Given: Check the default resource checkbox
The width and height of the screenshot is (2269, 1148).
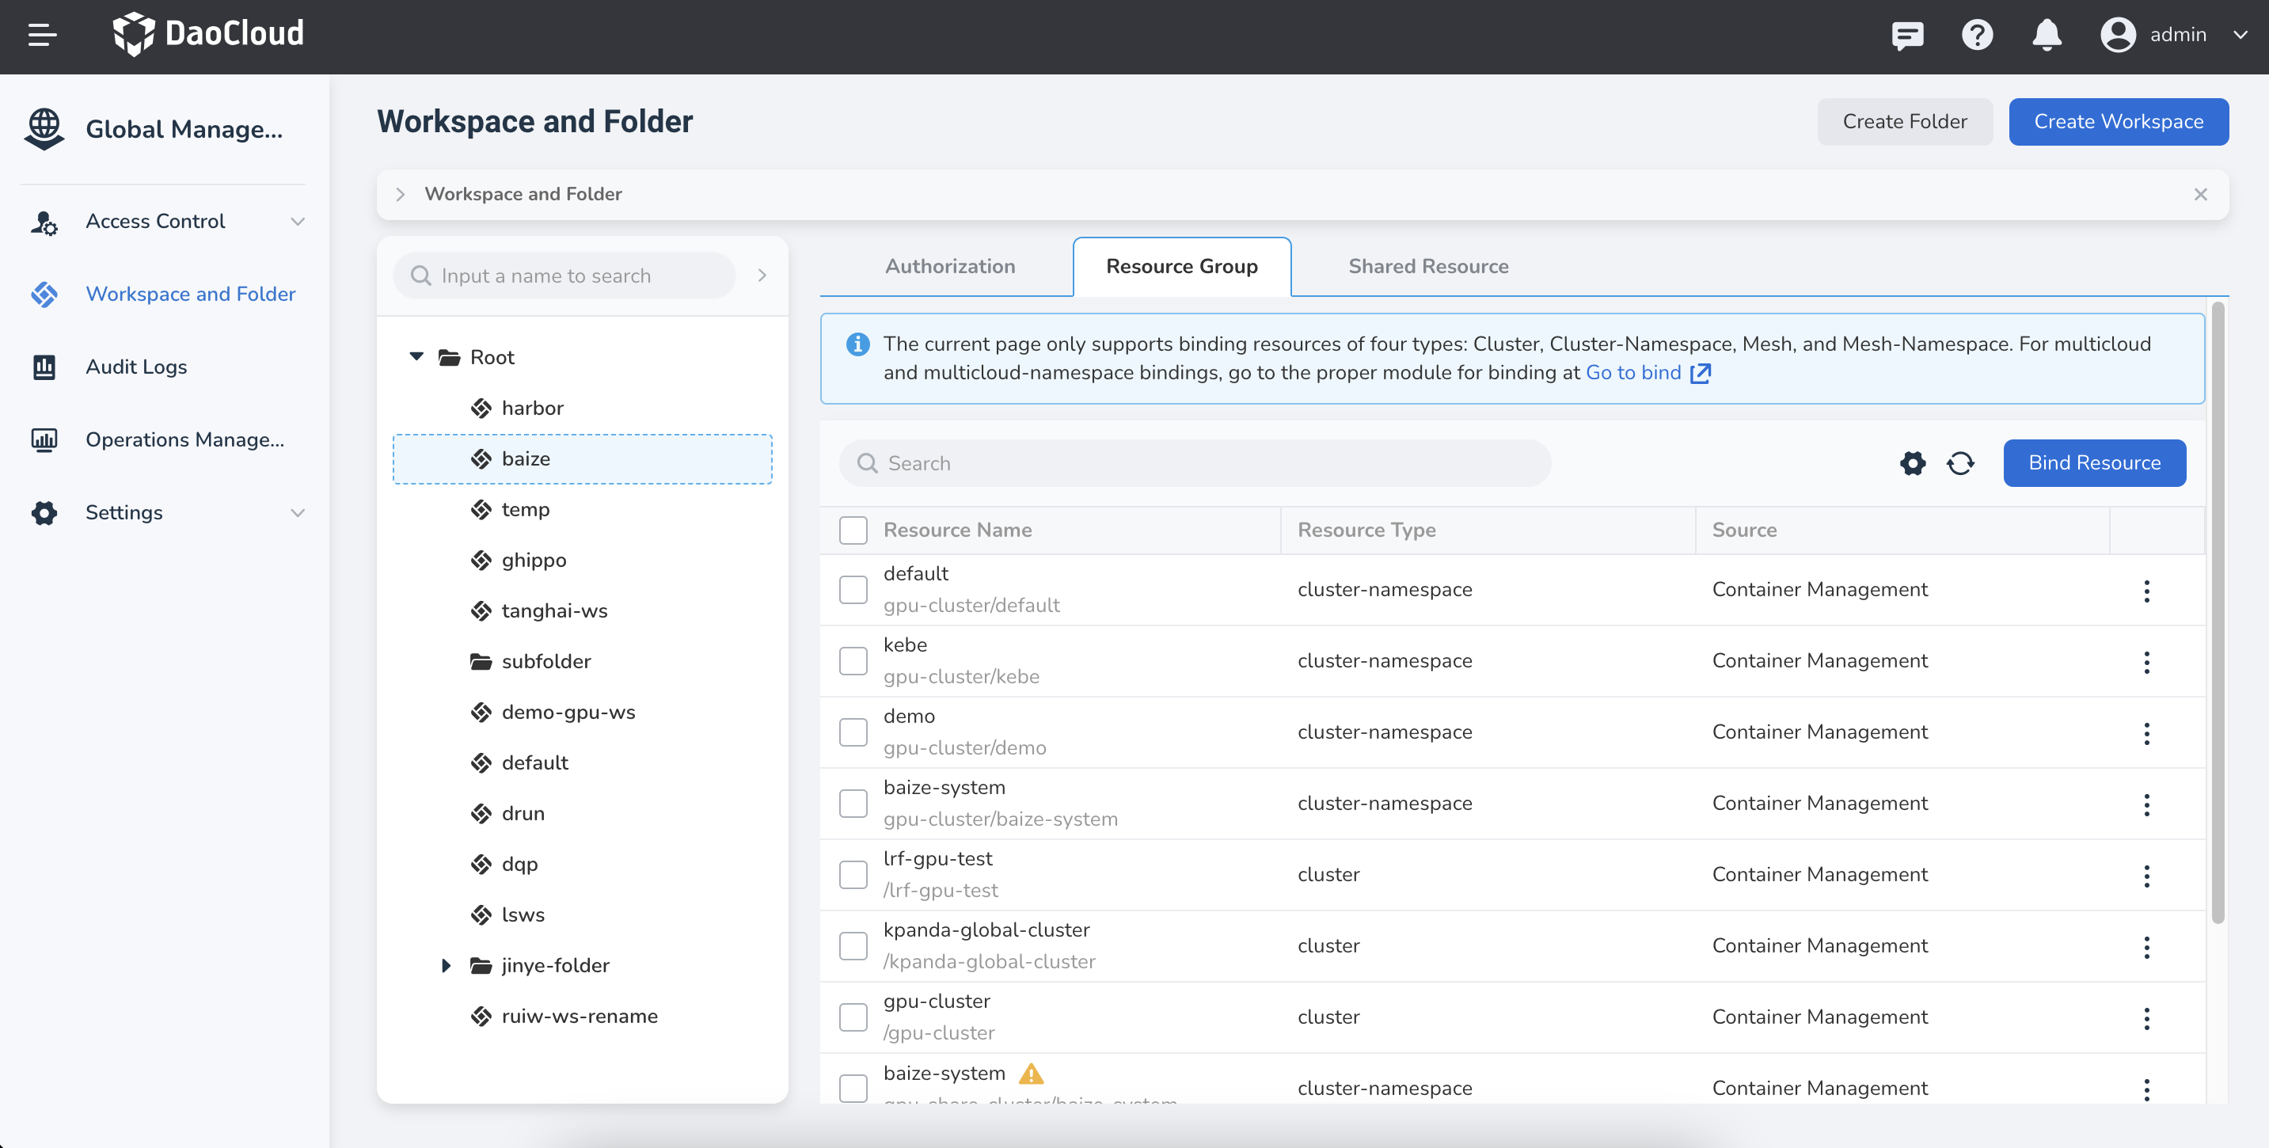Looking at the screenshot, I should point(853,589).
